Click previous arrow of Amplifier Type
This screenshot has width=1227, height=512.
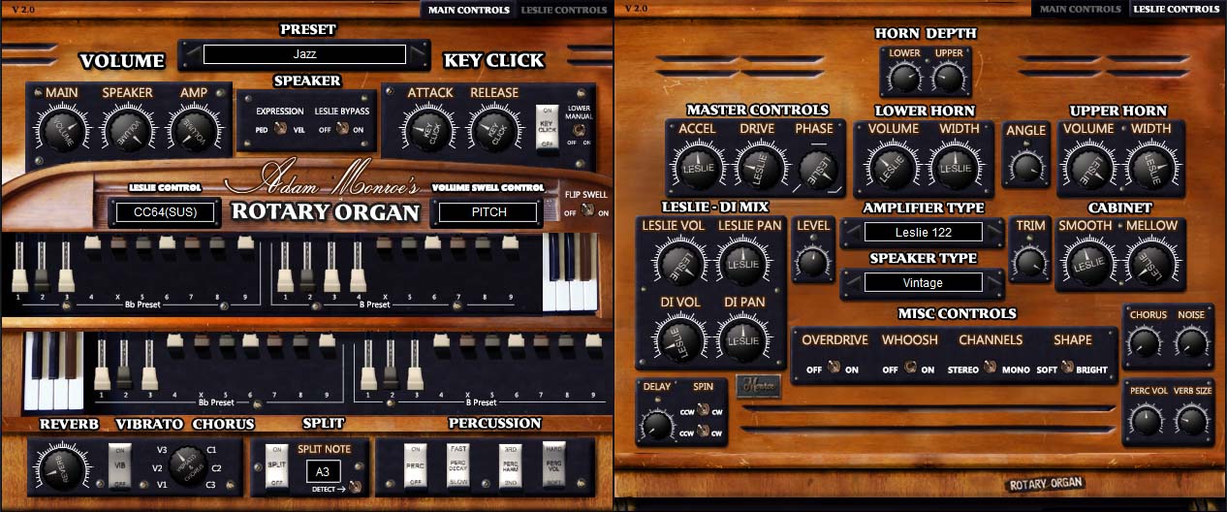[853, 232]
